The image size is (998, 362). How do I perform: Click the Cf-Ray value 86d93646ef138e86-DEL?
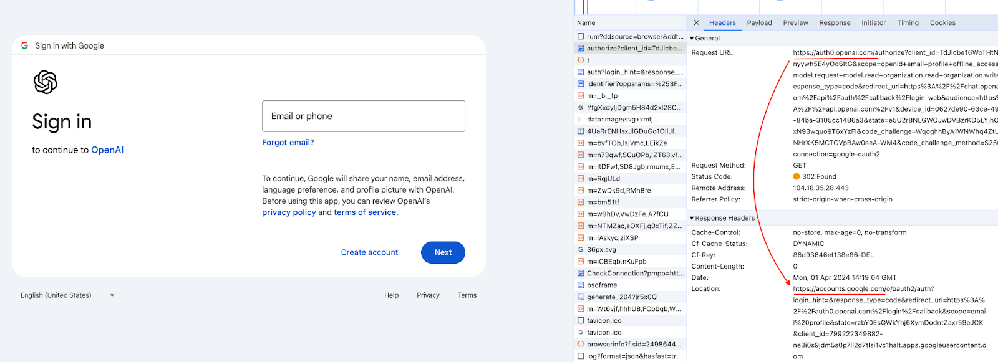833,255
